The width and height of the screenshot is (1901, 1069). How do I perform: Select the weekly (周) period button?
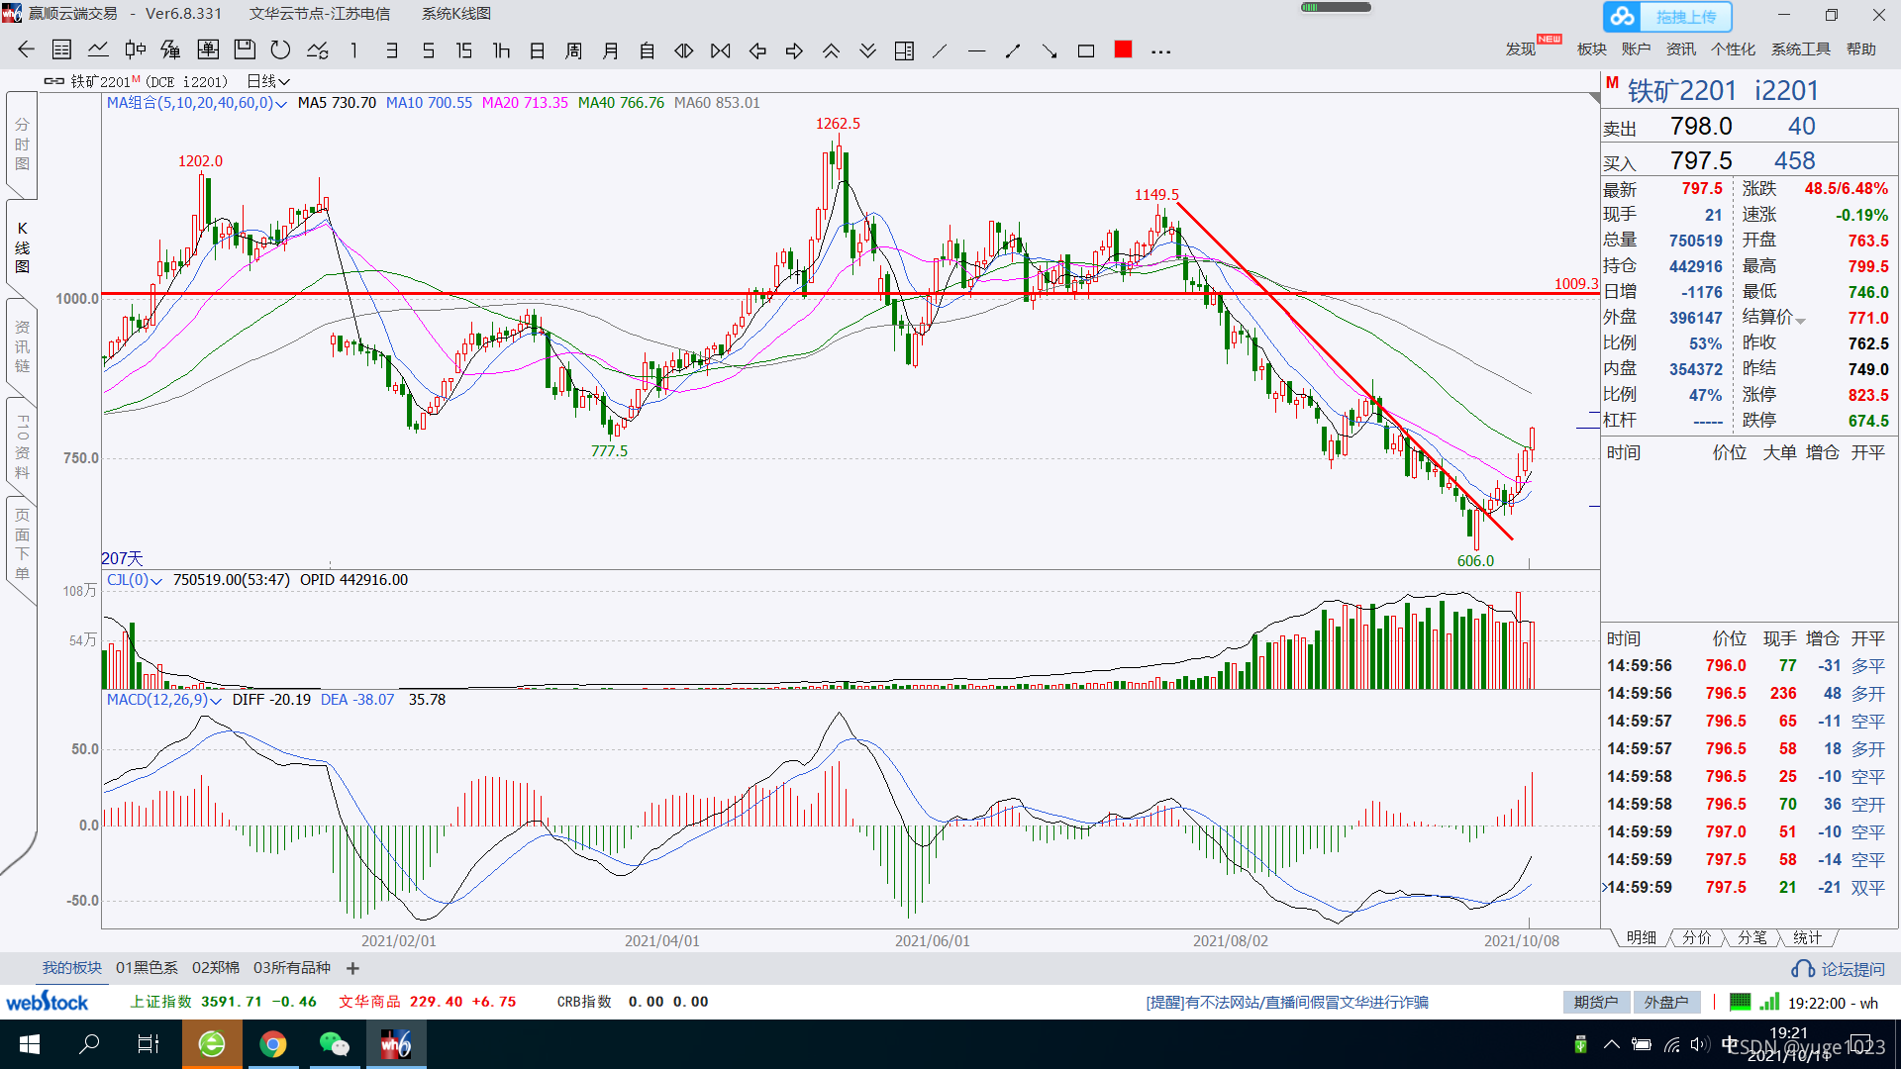click(x=574, y=50)
